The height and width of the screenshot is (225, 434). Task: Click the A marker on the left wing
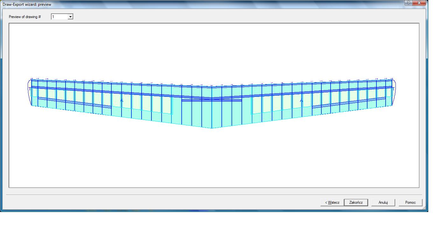[122, 101]
